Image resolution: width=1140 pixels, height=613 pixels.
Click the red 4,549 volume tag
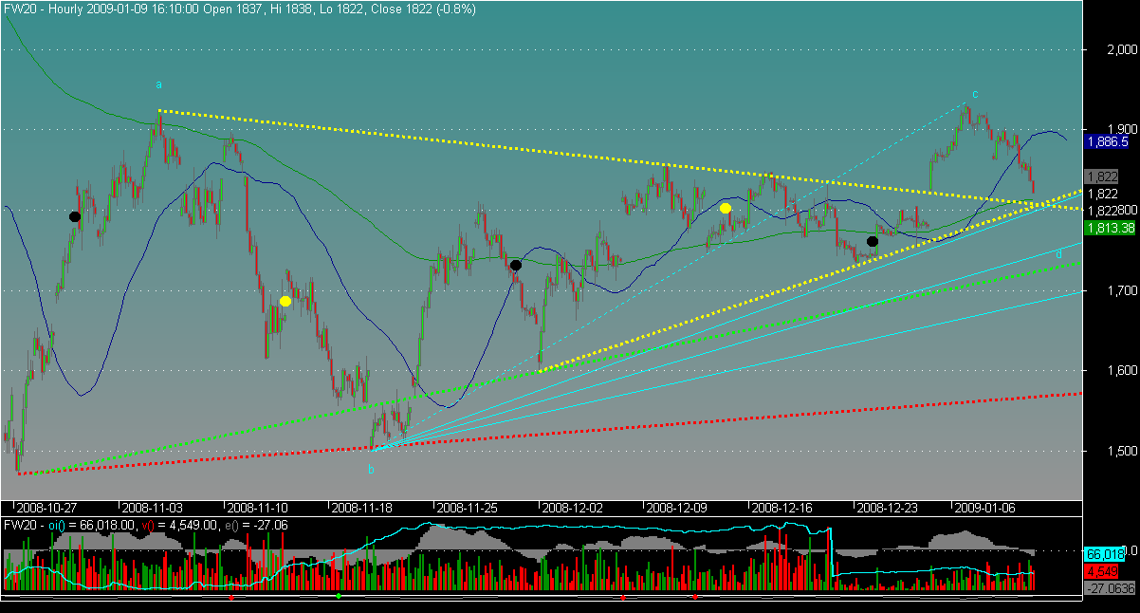click(1102, 571)
